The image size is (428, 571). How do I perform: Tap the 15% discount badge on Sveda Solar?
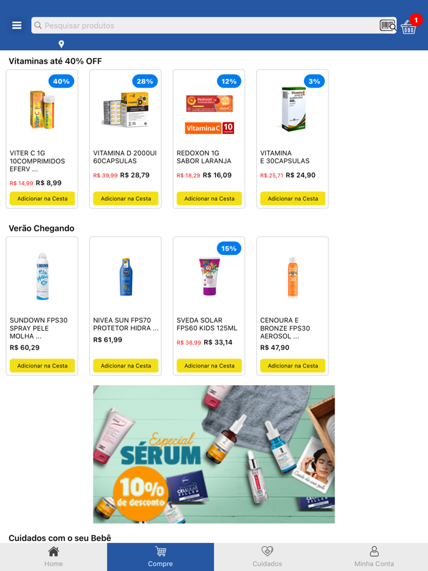[229, 248]
